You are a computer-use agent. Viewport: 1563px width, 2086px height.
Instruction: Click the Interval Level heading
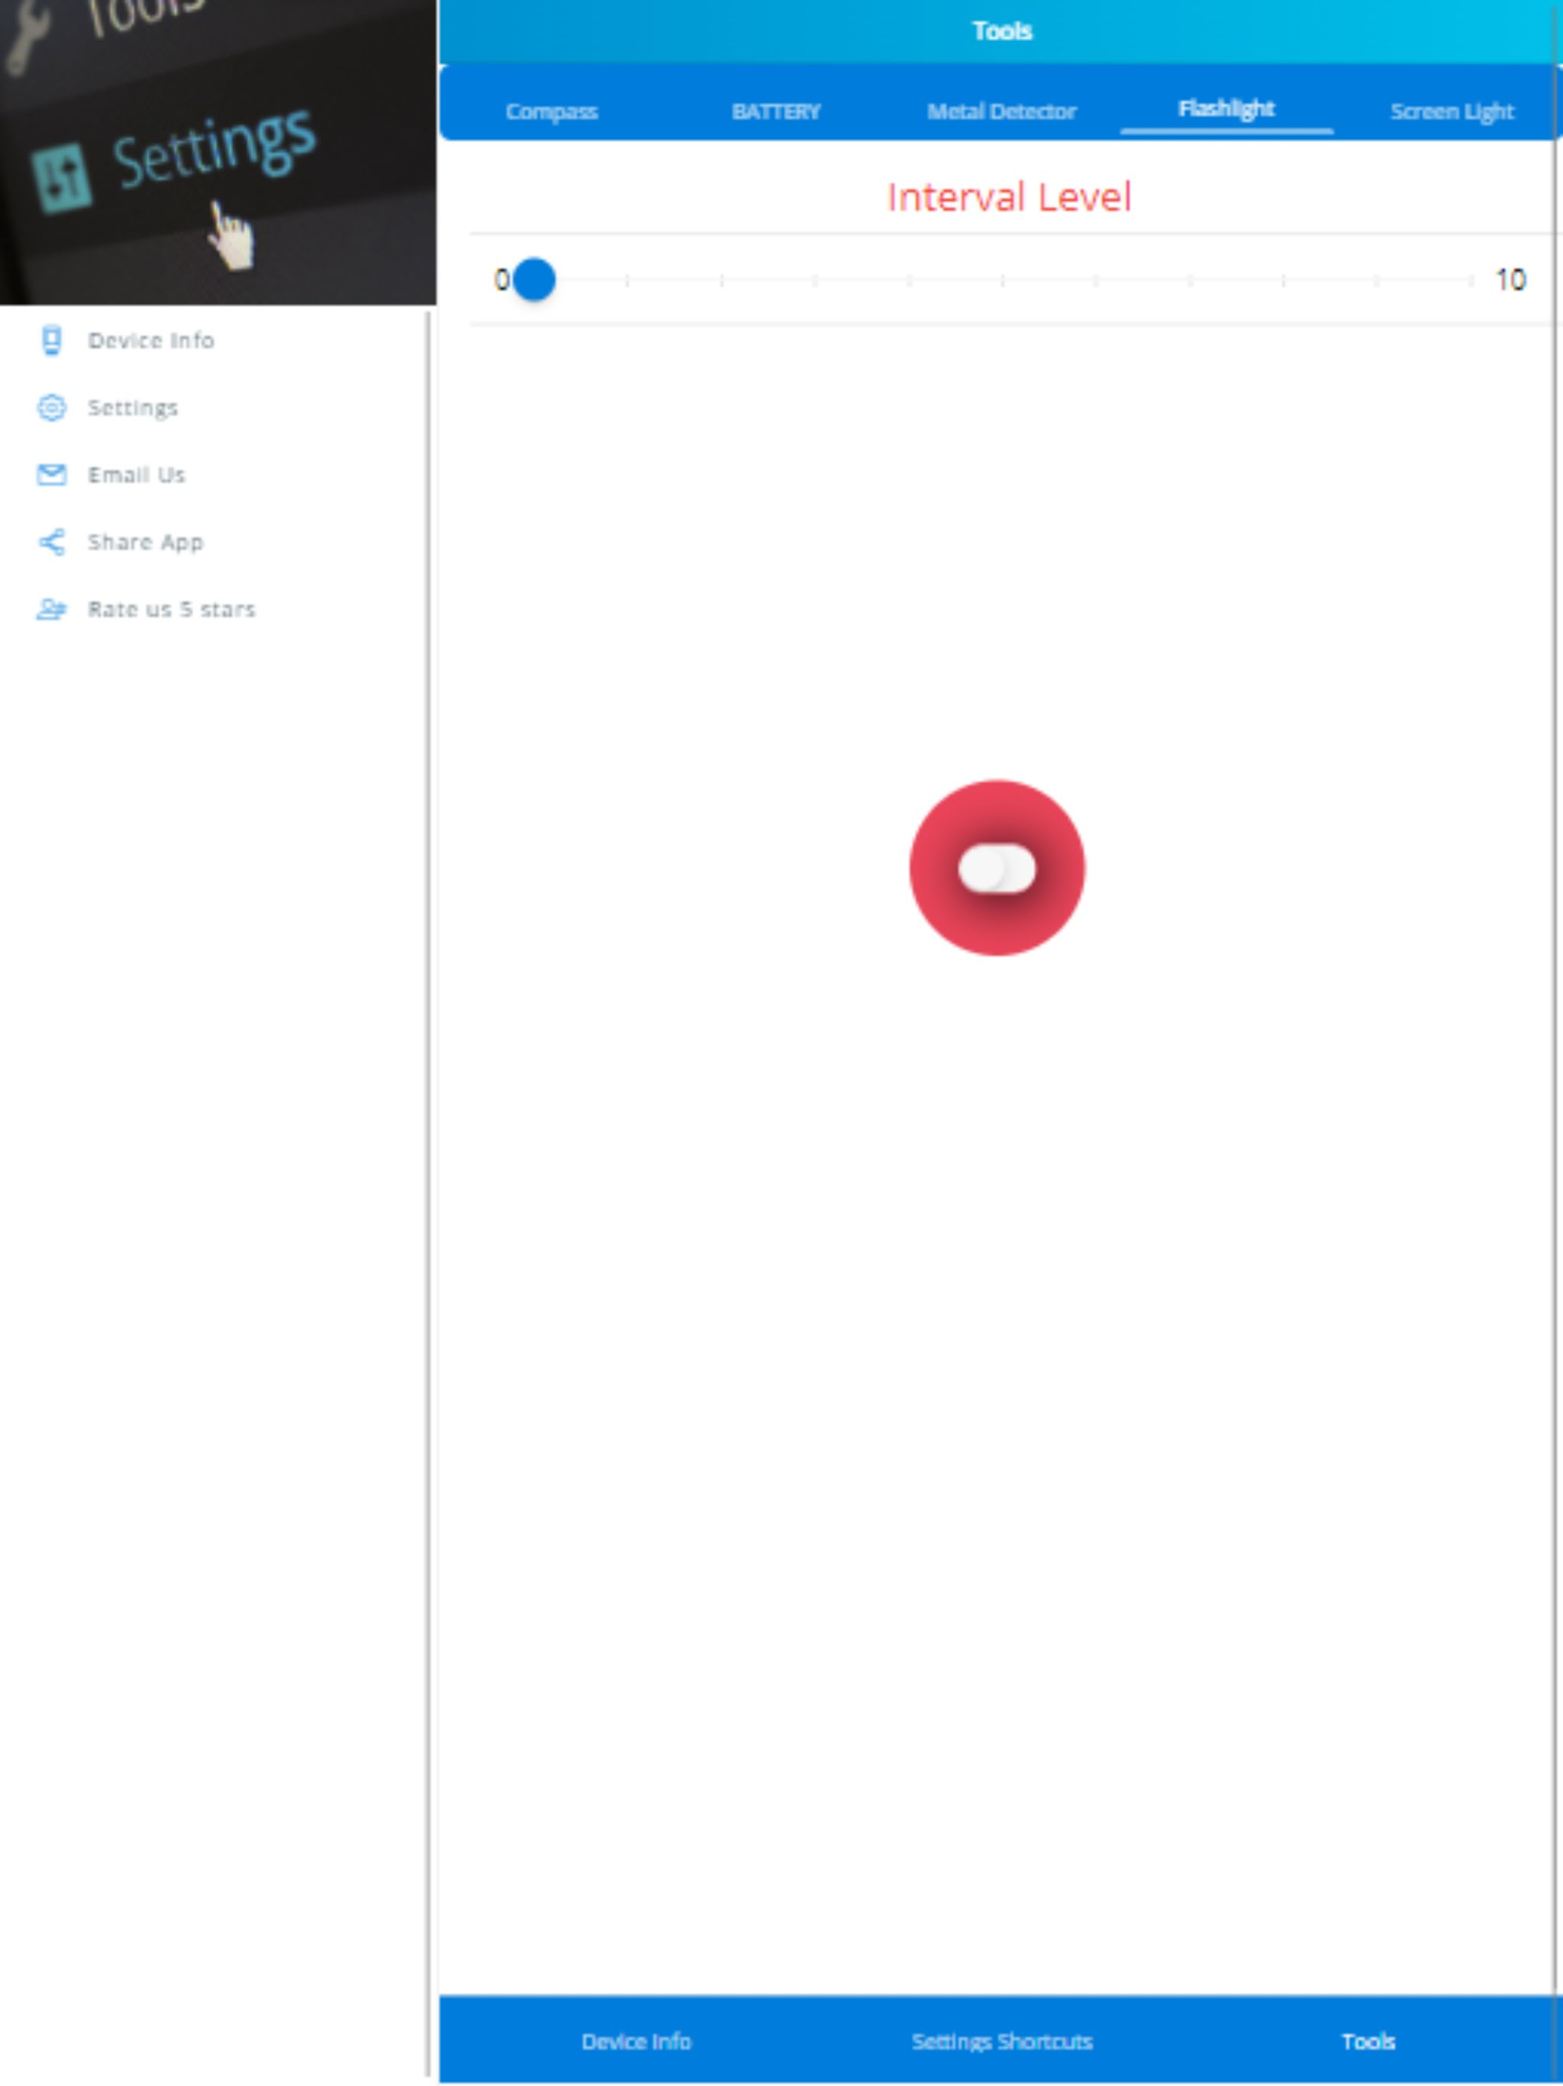click(1009, 197)
